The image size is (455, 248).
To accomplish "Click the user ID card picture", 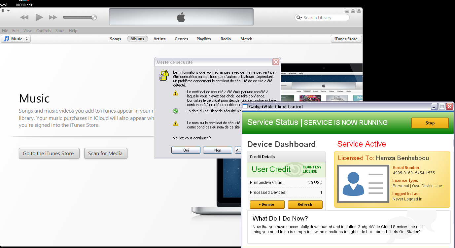I will tap(363, 184).
